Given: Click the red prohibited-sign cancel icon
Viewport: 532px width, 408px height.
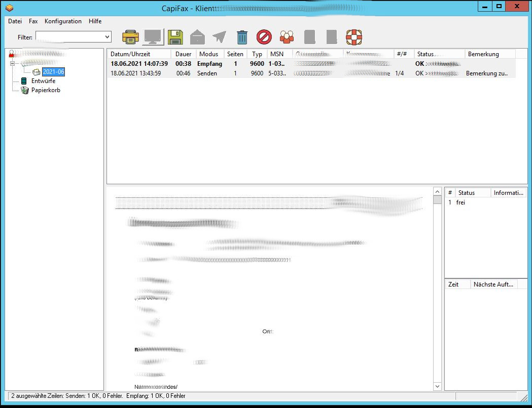Looking at the screenshot, I should click(x=264, y=37).
